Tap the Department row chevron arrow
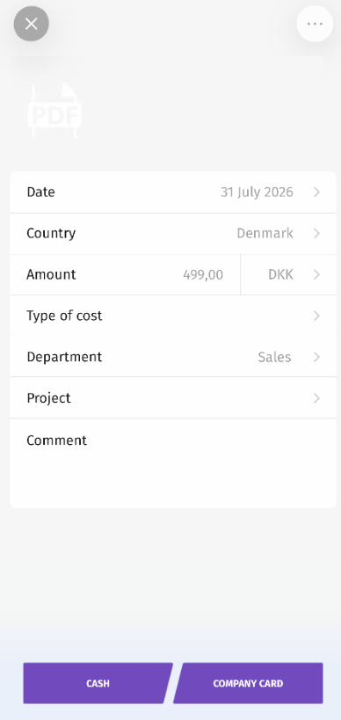The image size is (341, 720). pos(316,357)
